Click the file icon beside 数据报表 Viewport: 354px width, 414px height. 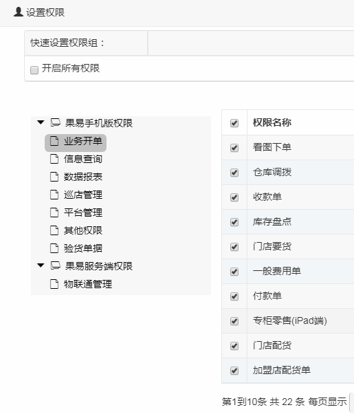(54, 177)
